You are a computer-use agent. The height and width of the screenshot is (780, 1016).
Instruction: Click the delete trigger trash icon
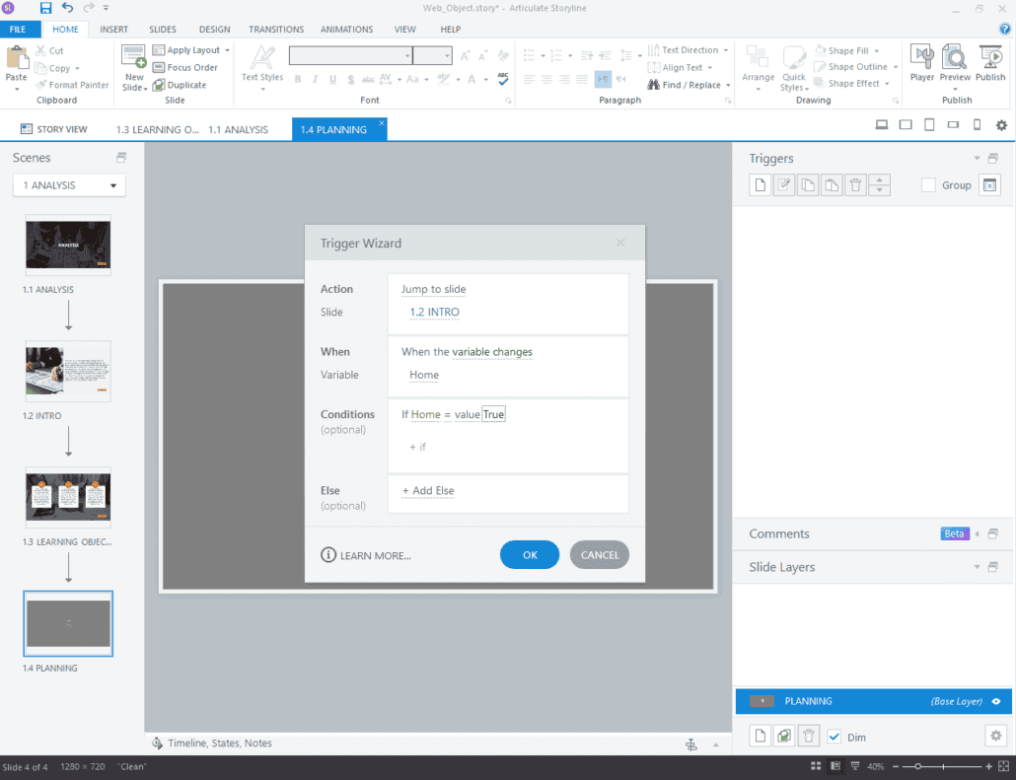855,184
